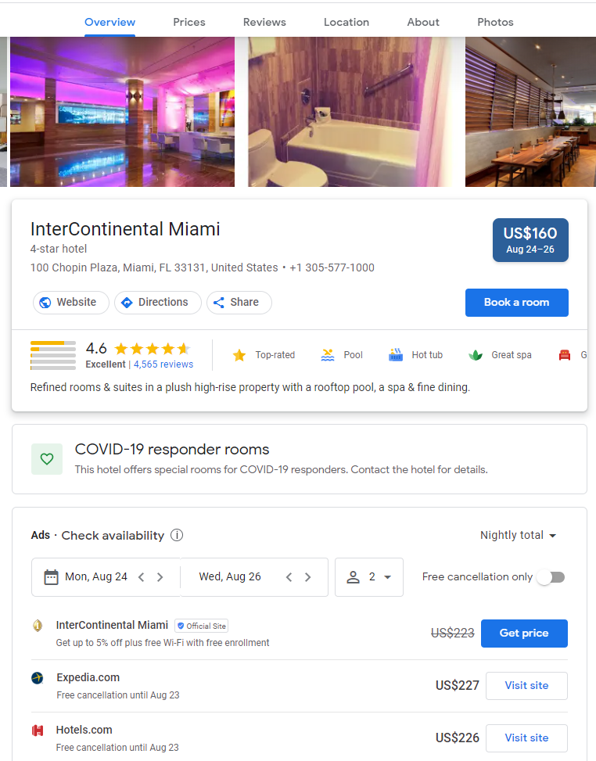
Task: Open the 4,565 reviews link
Action: (163, 364)
